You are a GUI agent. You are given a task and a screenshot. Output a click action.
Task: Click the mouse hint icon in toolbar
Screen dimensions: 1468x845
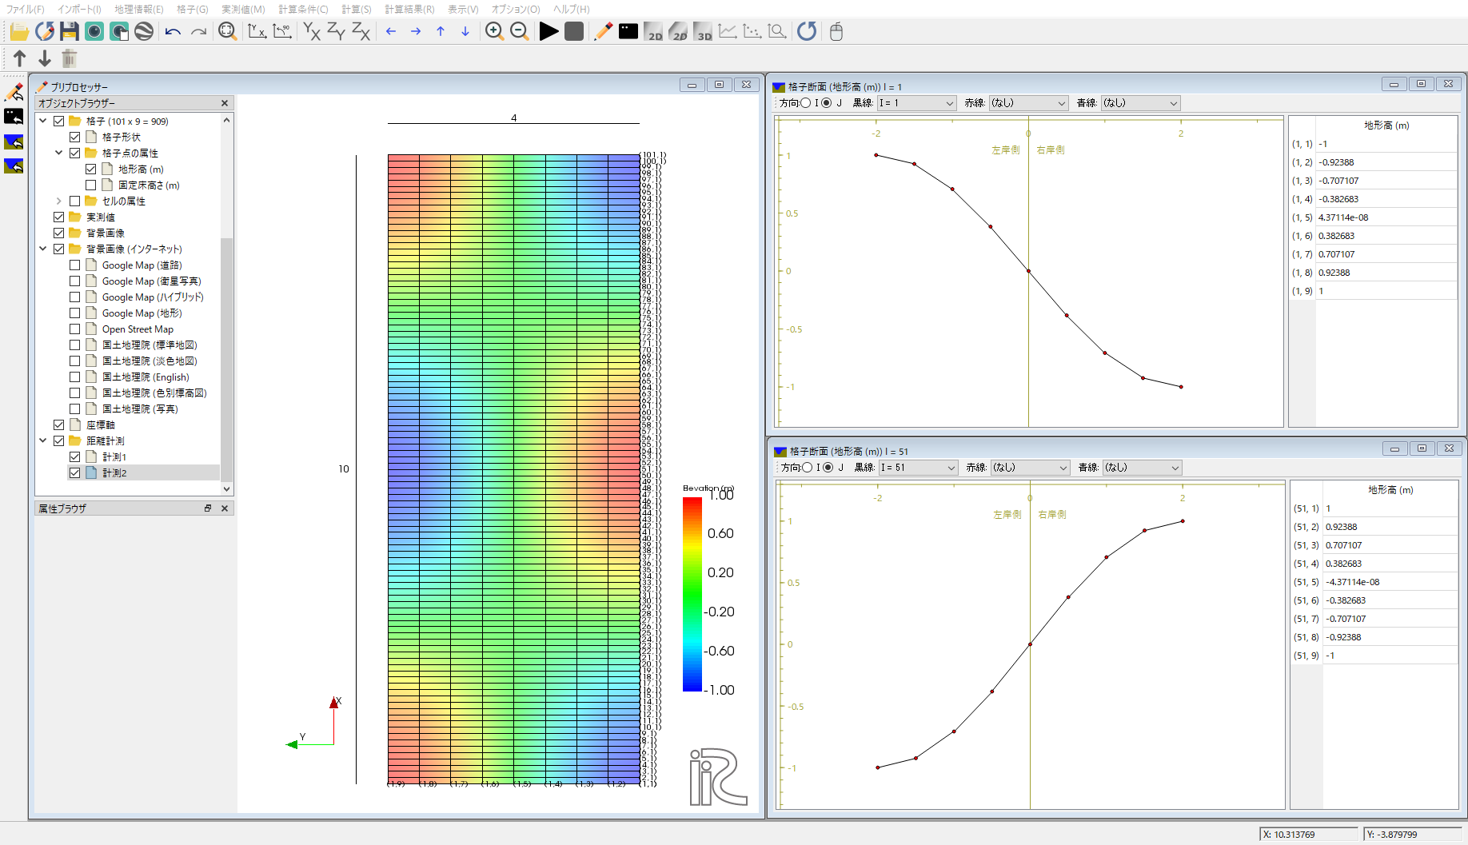836,31
